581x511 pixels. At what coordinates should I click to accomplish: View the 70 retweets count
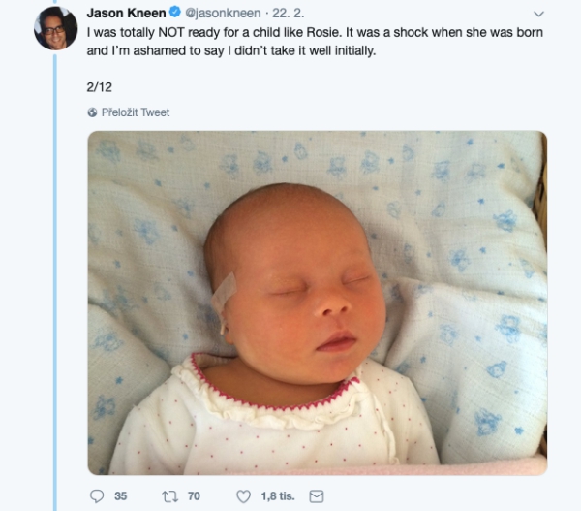coord(194,496)
